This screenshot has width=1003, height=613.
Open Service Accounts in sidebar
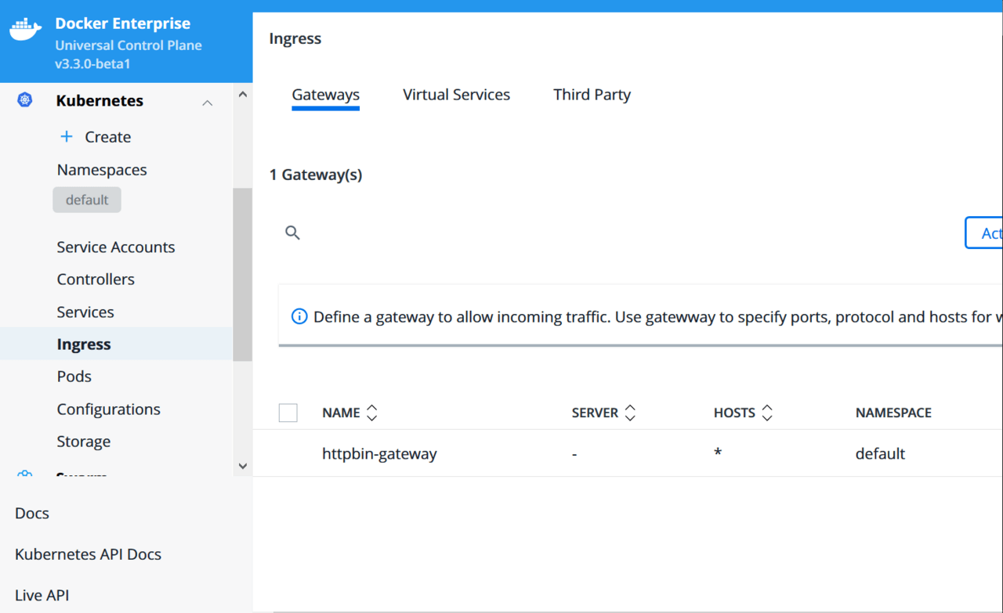116,247
